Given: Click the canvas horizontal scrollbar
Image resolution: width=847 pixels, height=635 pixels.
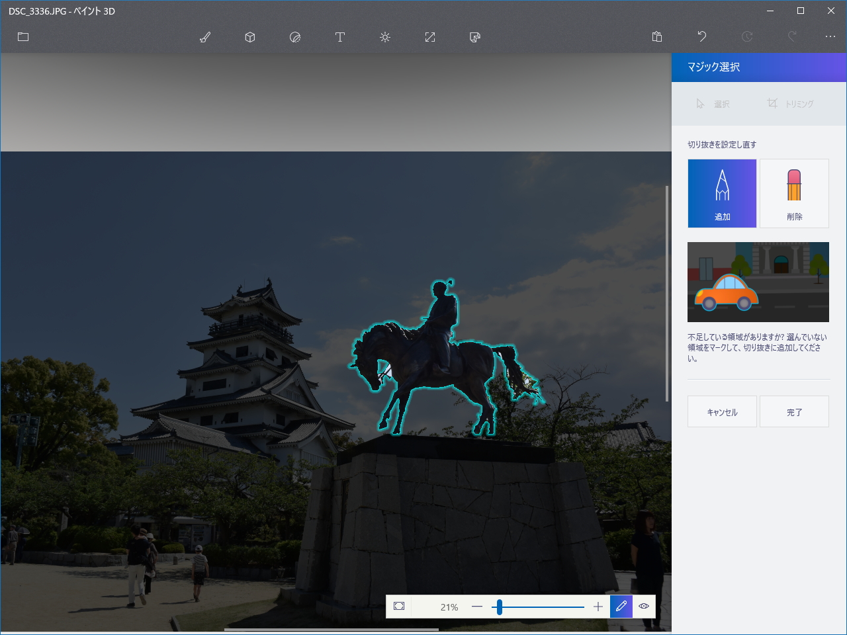Looking at the screenshot, I should tap(332, 630).
